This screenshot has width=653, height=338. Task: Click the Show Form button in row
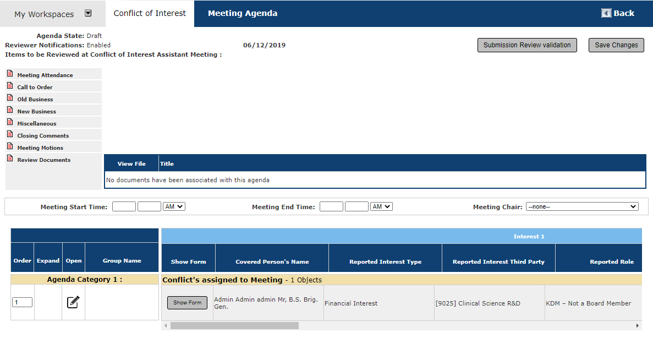[x=188, y=303]
